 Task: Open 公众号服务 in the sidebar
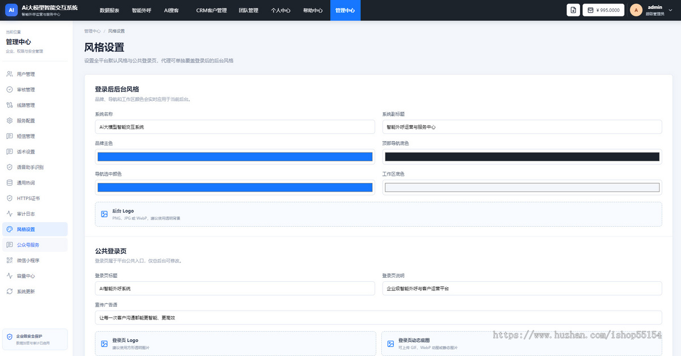(x=35, y=245)
